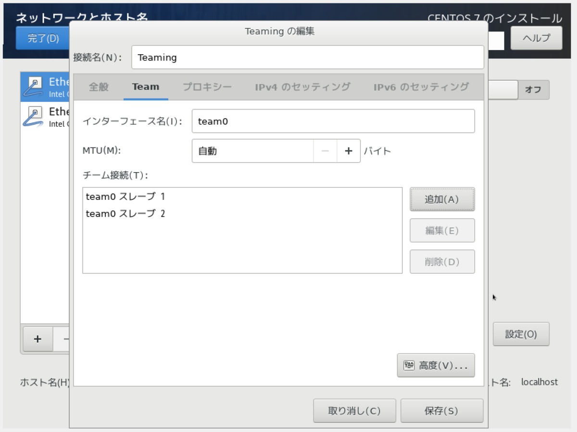Open the プロキシー tab
The image size is (577, 432).
[x=207, y=87]
